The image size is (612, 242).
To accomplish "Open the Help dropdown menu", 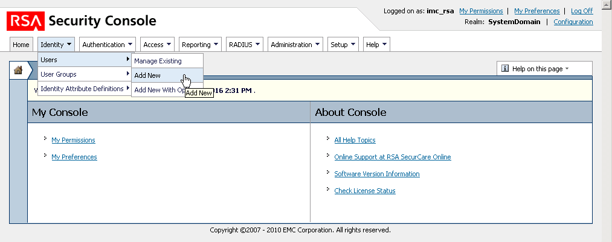I will tap(376, 45).
